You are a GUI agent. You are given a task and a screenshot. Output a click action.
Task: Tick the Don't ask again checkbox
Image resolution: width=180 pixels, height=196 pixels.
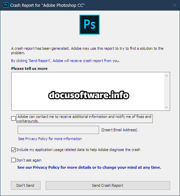[13, 160]
